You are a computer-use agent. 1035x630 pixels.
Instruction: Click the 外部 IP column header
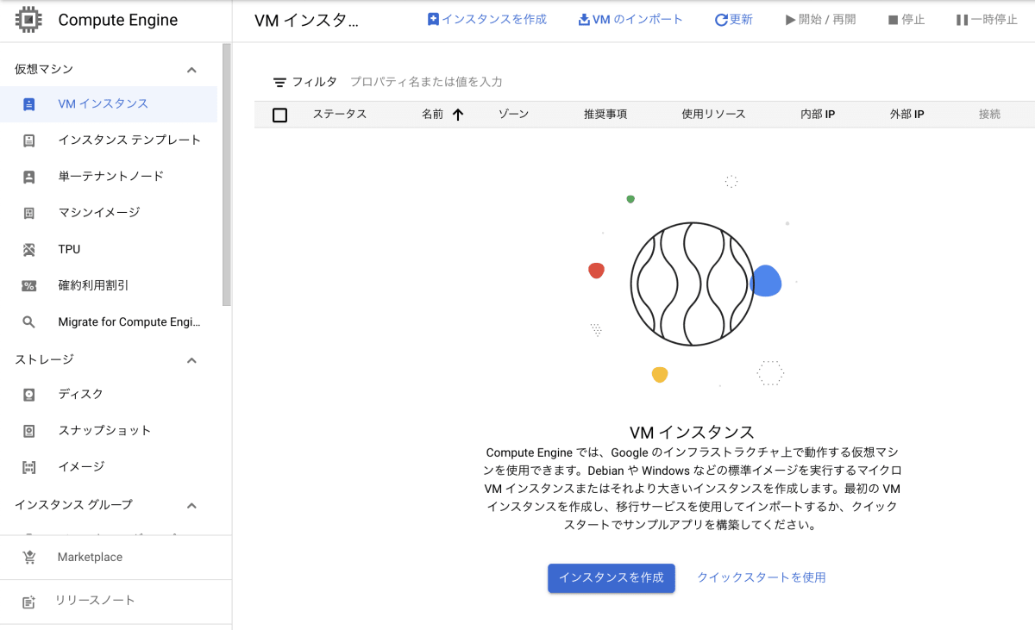(907, 115)
